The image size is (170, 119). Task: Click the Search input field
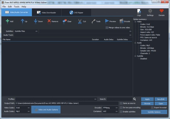click(x=119, y=99)
